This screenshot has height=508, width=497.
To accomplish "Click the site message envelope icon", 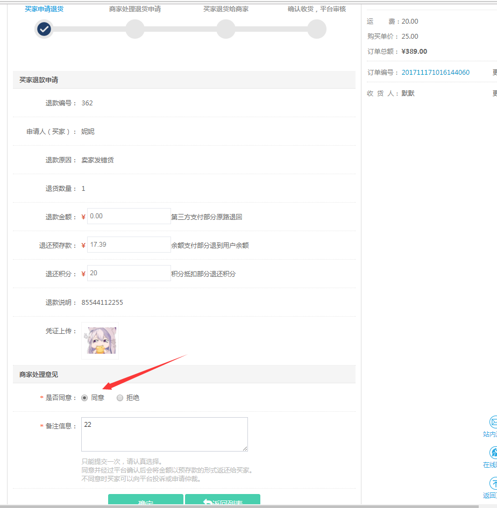I will 493,422.
